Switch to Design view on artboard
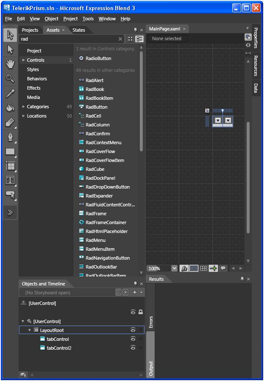Viewport: 264px width, 381px height. [248, 37]
